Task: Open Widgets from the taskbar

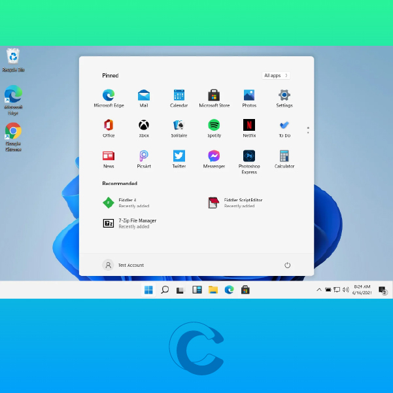Action: point(197,290)
